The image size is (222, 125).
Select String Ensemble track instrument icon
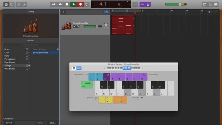pos(66,25)
